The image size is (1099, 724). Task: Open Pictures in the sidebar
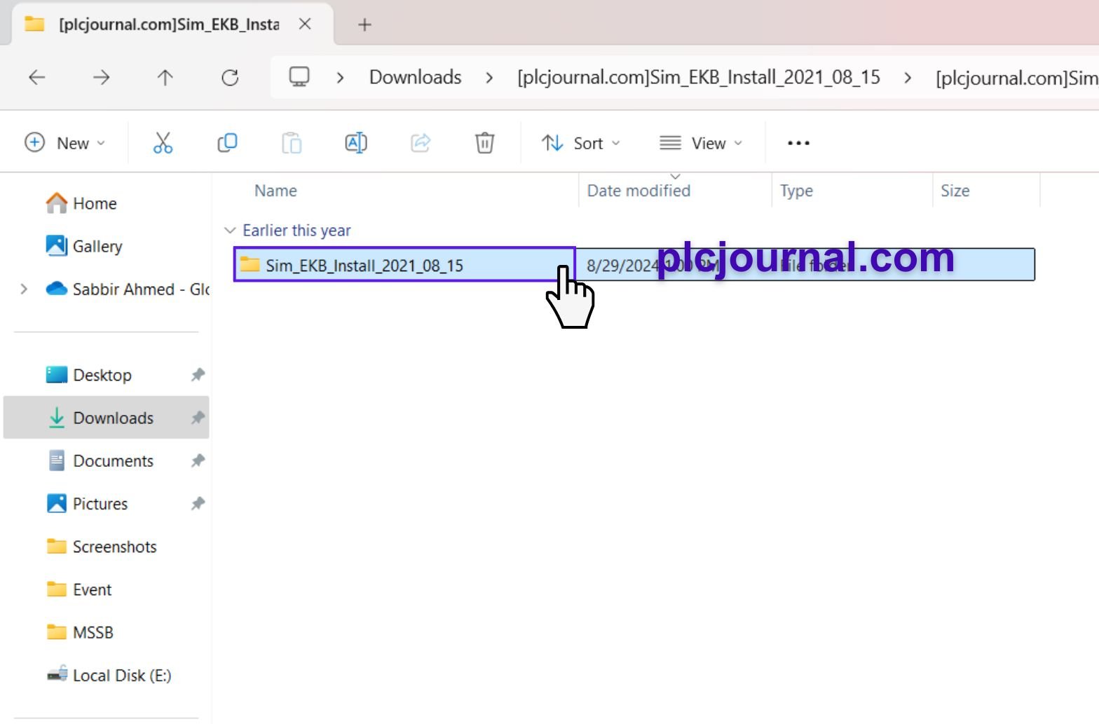[87, 503]
